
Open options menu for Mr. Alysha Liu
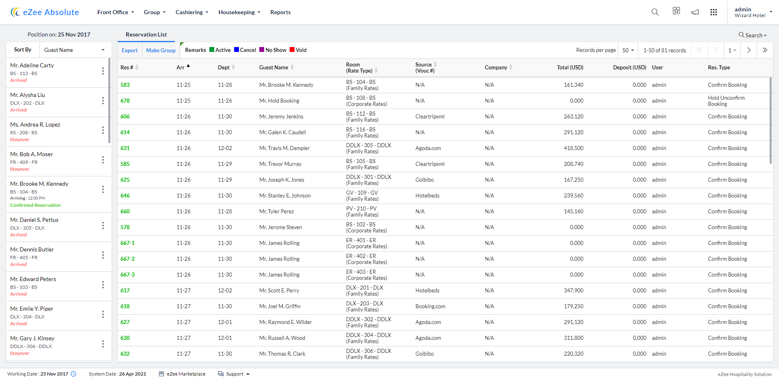point(103,101)
